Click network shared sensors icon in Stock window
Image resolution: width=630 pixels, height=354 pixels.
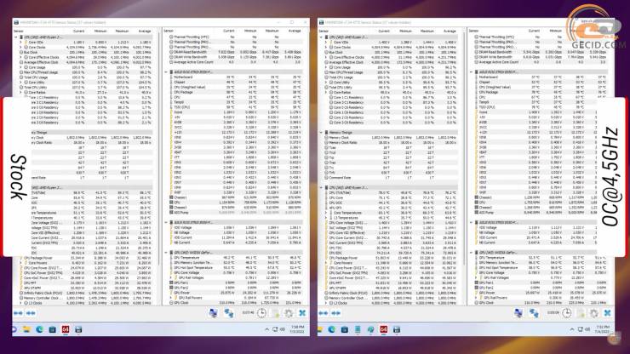[229, 313]
